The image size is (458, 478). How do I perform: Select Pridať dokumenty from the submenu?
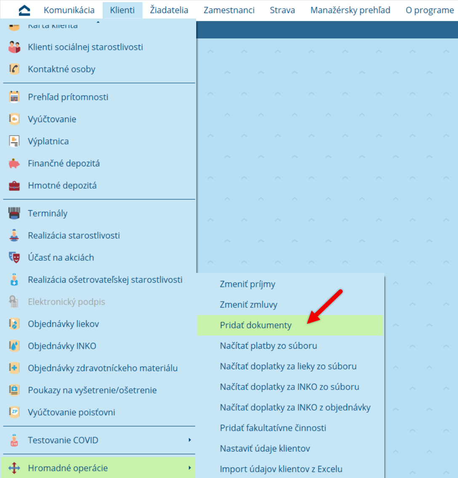click(290, 325)
